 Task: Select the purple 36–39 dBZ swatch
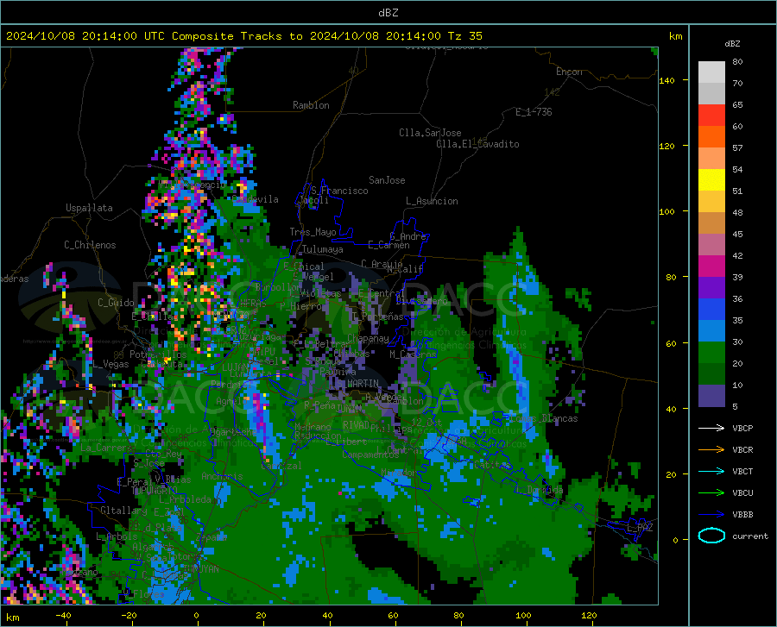tap(711, 288)
